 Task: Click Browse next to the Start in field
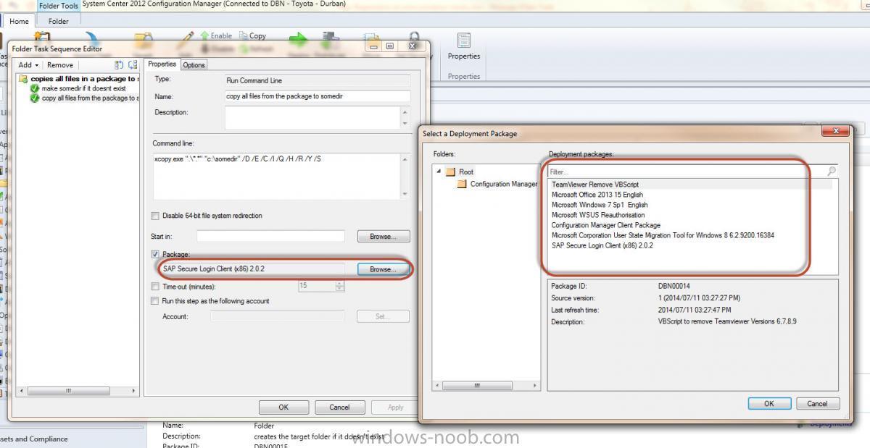tap(384, 237)
